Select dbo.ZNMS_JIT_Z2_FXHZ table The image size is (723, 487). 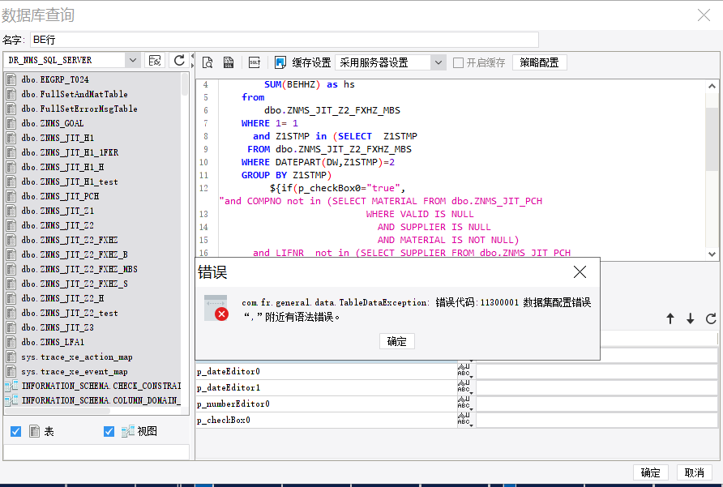point(69,240)
